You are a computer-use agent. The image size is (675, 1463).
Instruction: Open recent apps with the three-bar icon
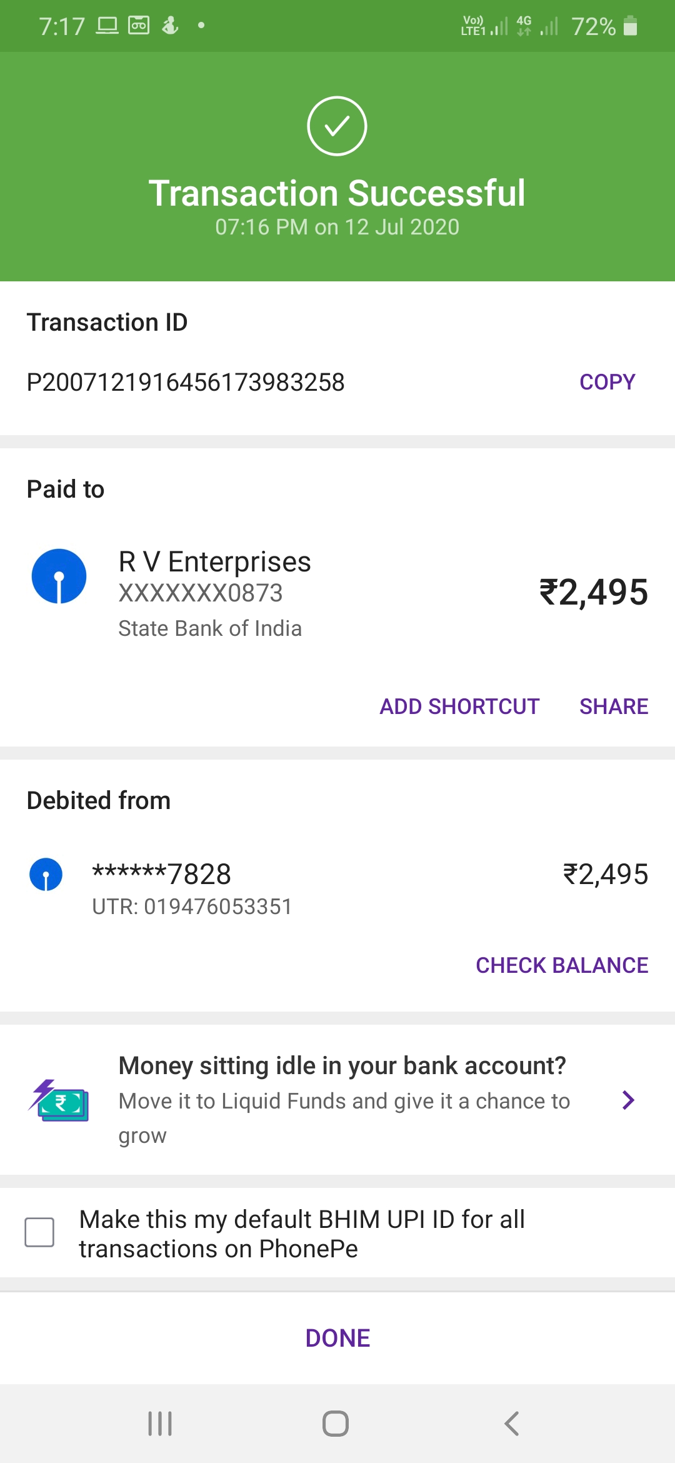160,1424
